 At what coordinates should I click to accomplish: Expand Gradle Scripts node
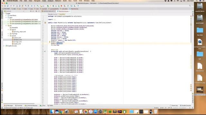(x=4, y=46)
